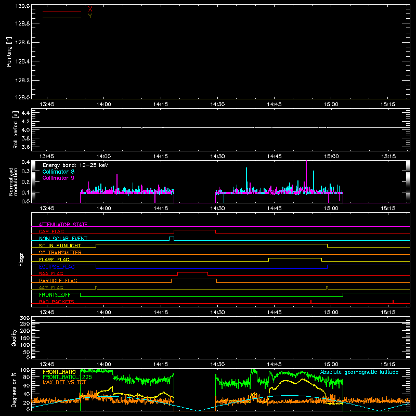416x416 pixels.
Task: Click the tallest magenta modulation spike
Action: 306,175
